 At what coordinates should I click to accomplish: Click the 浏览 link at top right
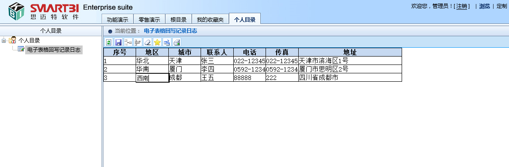coord(485,6)
